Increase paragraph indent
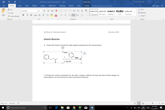 point(78,11)
